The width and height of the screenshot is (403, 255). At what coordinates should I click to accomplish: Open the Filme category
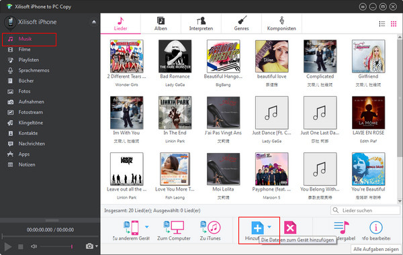point(24,50)
